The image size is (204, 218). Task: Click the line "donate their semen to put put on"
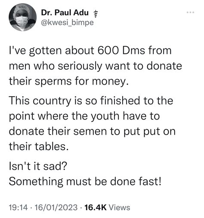tap(92, 131)
